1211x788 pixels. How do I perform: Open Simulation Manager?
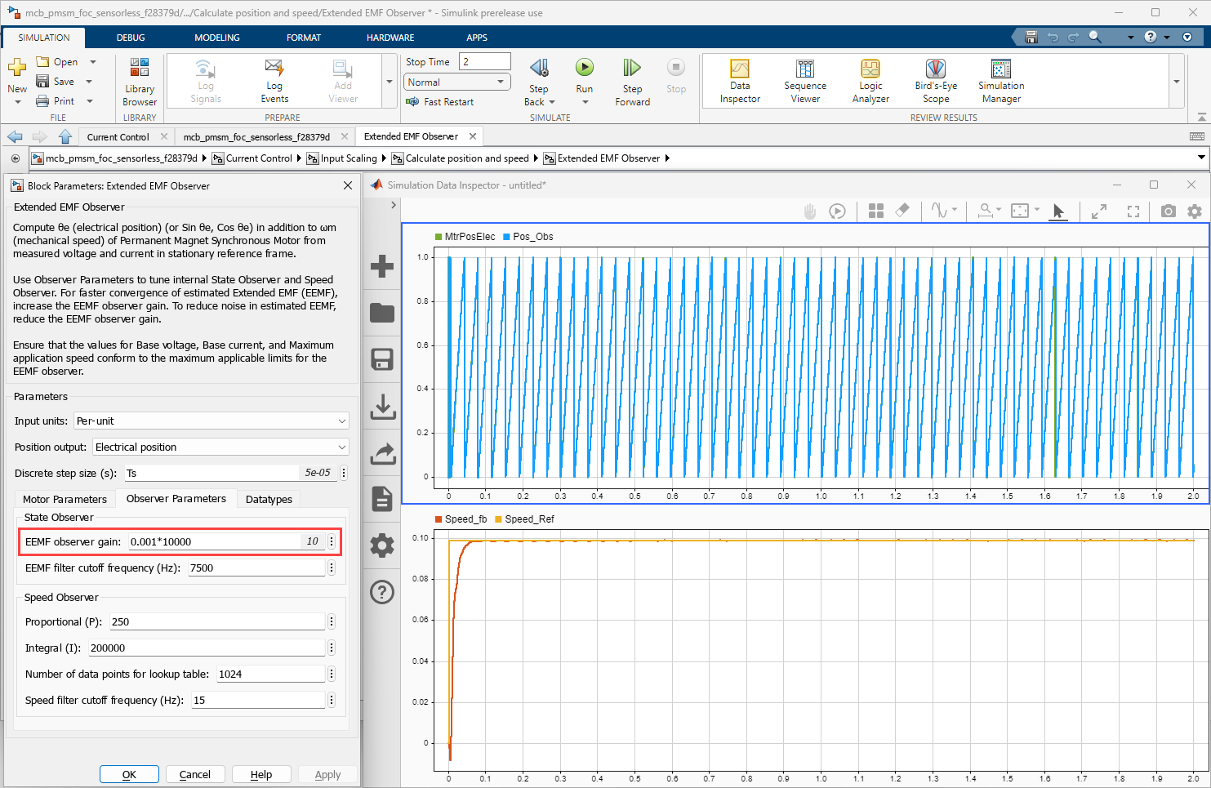point(1000,80)
